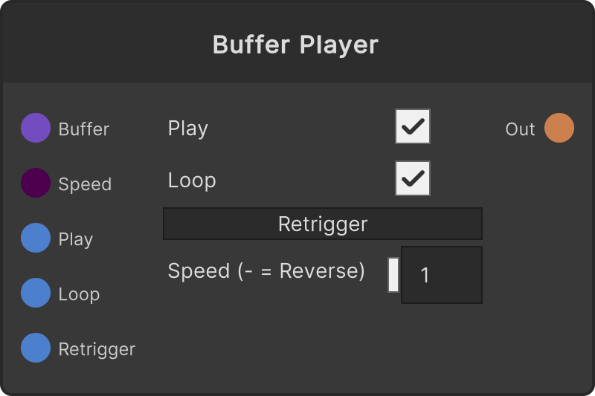Click the Buffer port label text
Image resolution: width=595 pixels, height=396 pixels.
tap(84, 129)
